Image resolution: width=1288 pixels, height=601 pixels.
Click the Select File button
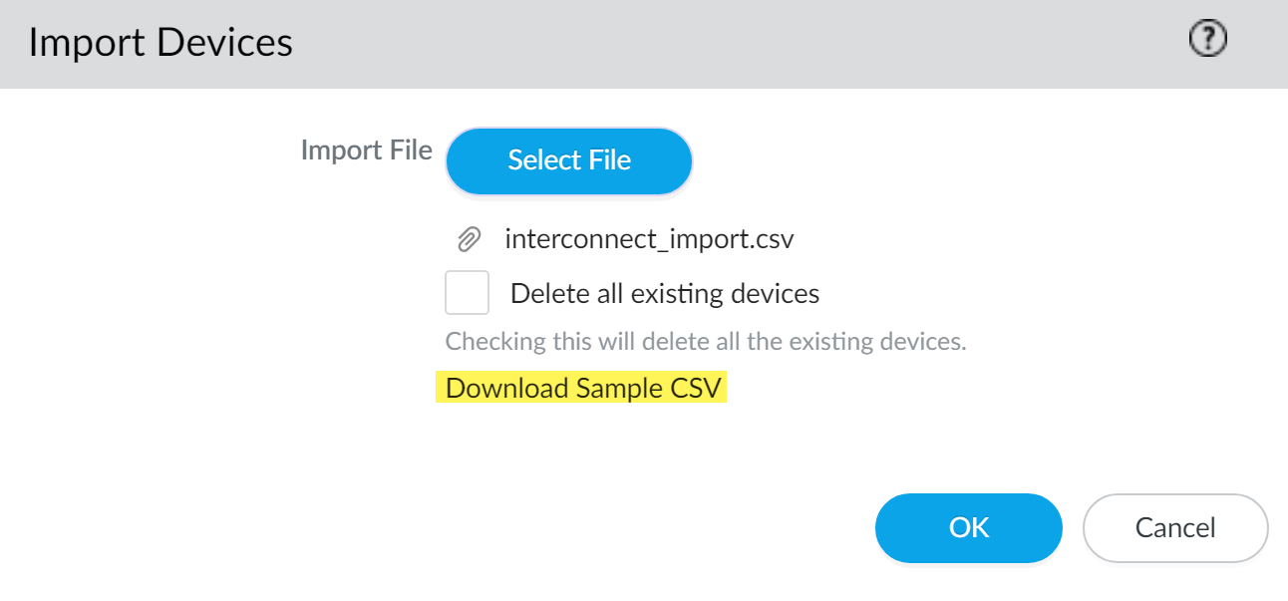coord(569,160)
